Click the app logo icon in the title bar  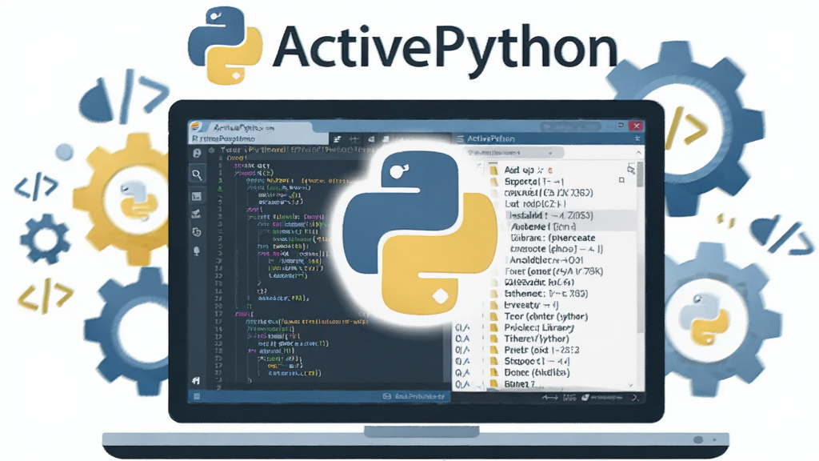[196, 126]
